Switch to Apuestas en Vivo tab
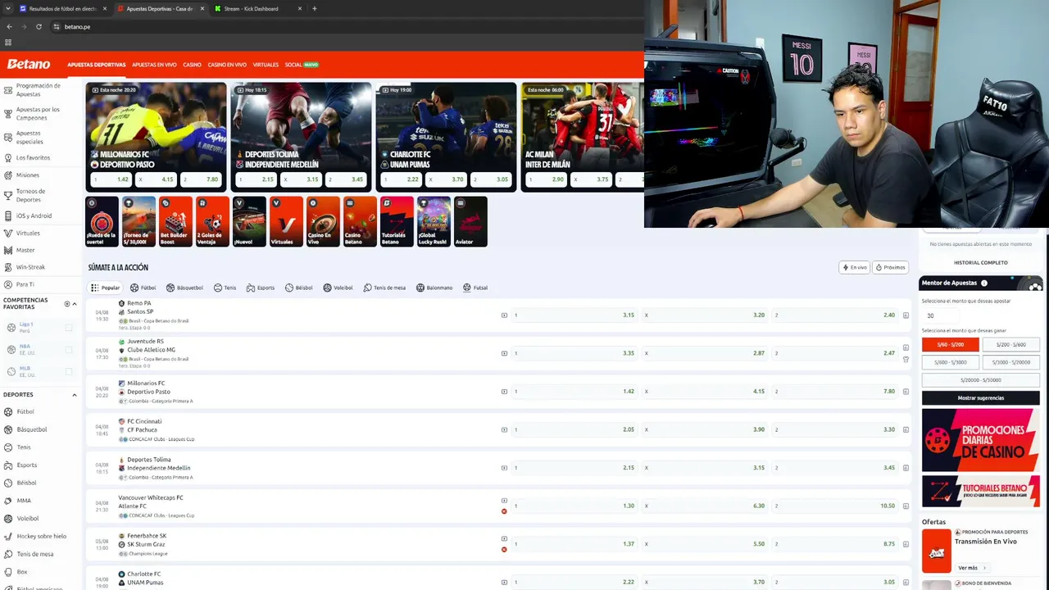 (154, 65)
